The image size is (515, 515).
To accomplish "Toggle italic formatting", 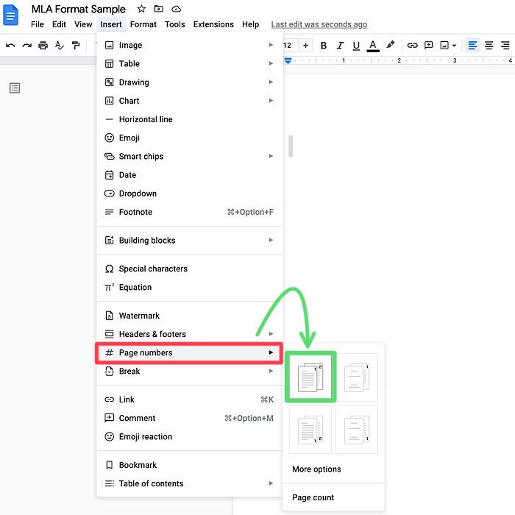I will coord(340,46).
